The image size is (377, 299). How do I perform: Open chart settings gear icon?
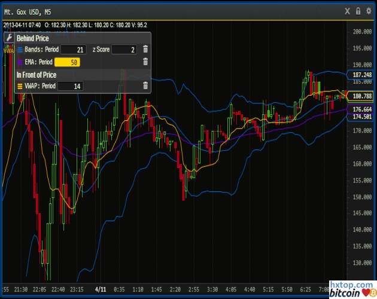[370, 10]
